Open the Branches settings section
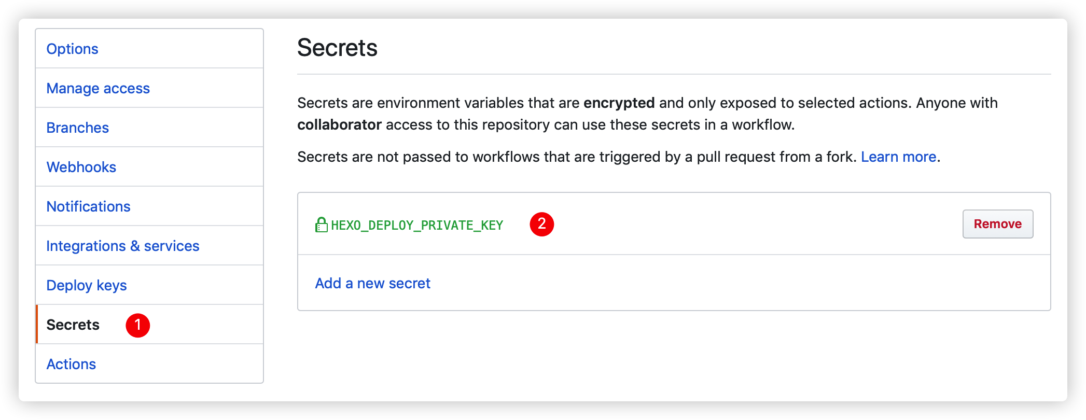This screenshot has width=1086, height=420. (77, 128)
